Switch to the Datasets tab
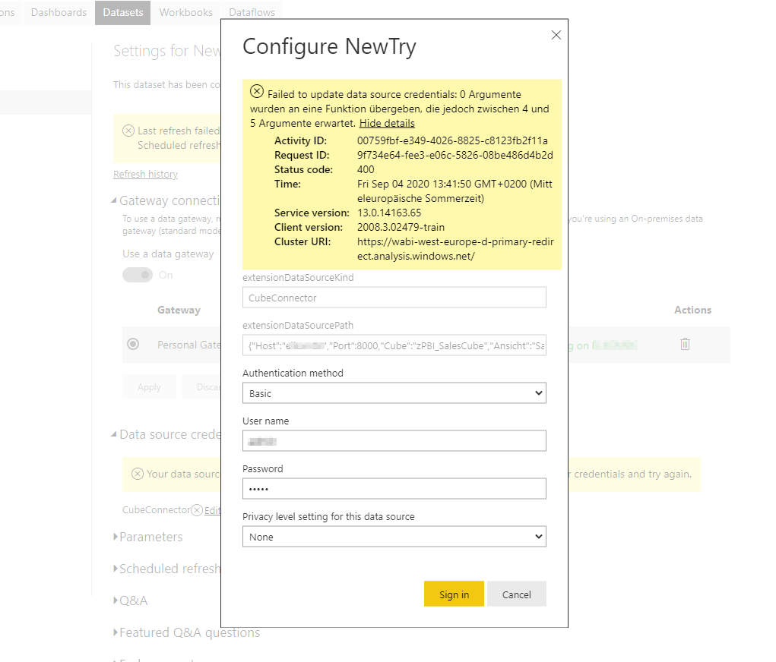The width and height of the screenshot is (776, 662). point(122,12)
